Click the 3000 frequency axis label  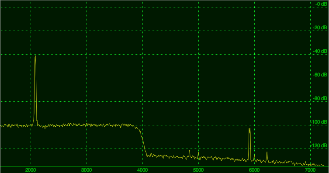coord(87,170)
